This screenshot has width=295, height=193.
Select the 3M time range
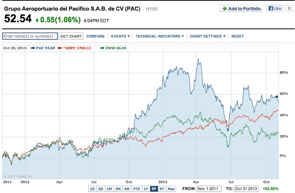[x=118, y=189]
